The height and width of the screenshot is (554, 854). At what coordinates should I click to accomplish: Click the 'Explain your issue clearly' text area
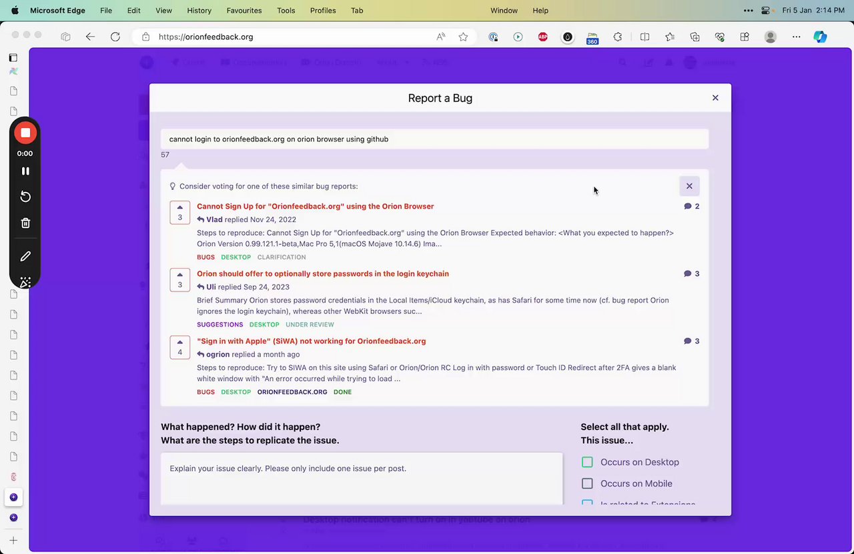click(x=362, y=479)
